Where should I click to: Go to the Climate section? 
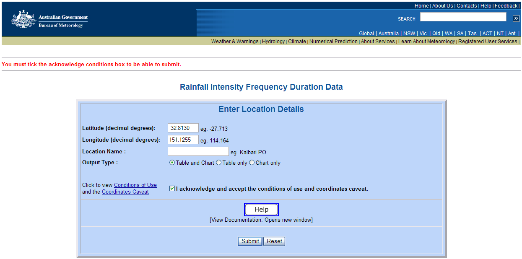297,41
